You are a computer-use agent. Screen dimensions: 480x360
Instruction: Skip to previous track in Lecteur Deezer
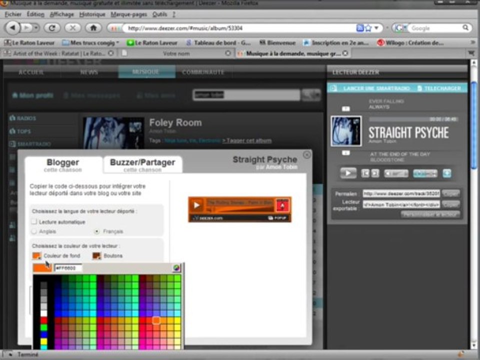point(365,173)
